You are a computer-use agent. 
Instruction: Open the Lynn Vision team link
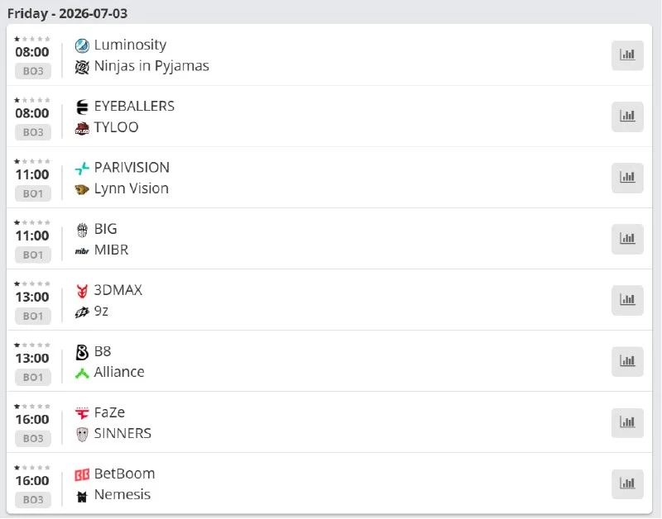coord(132,188)
